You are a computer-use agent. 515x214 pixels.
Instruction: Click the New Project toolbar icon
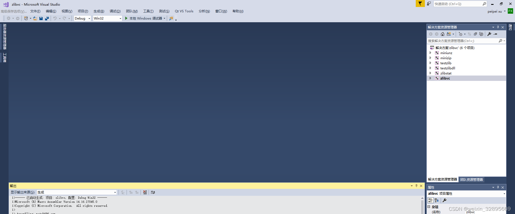point(26,18)
